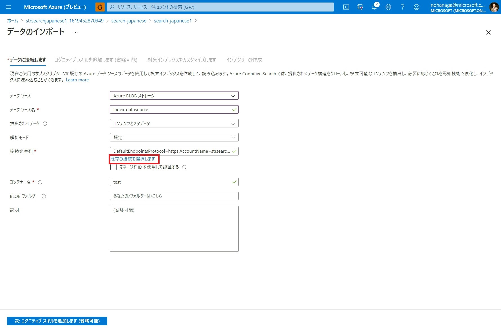Click the nohanaga@microsoft account name
The height and width of the screenshot is (332, 501).
coord(458,5)
